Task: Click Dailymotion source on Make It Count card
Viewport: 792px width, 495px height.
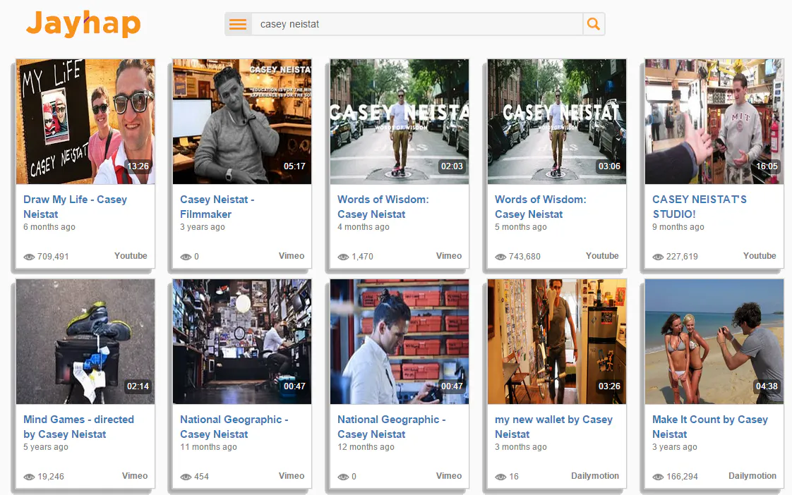Action: pyautogui.click(x=752, y=476)
